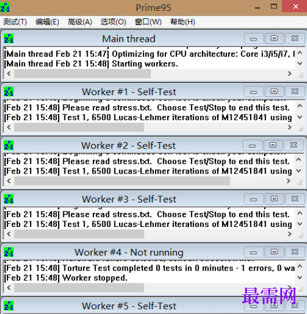Click Worker #4 horizontal scrollbar thumb
Screen dimensions: 307x314
pos(79,287)
